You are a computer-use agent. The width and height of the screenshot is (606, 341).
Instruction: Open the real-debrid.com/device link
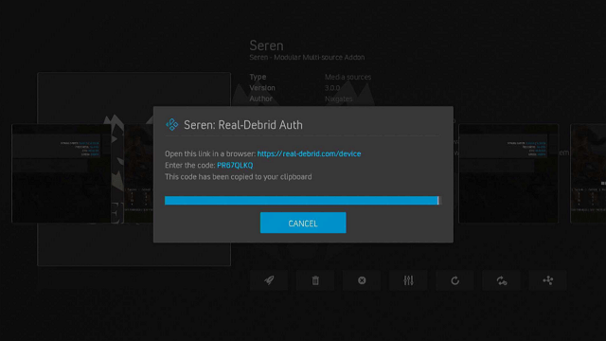pyautogui.click(x=309, y=153)
